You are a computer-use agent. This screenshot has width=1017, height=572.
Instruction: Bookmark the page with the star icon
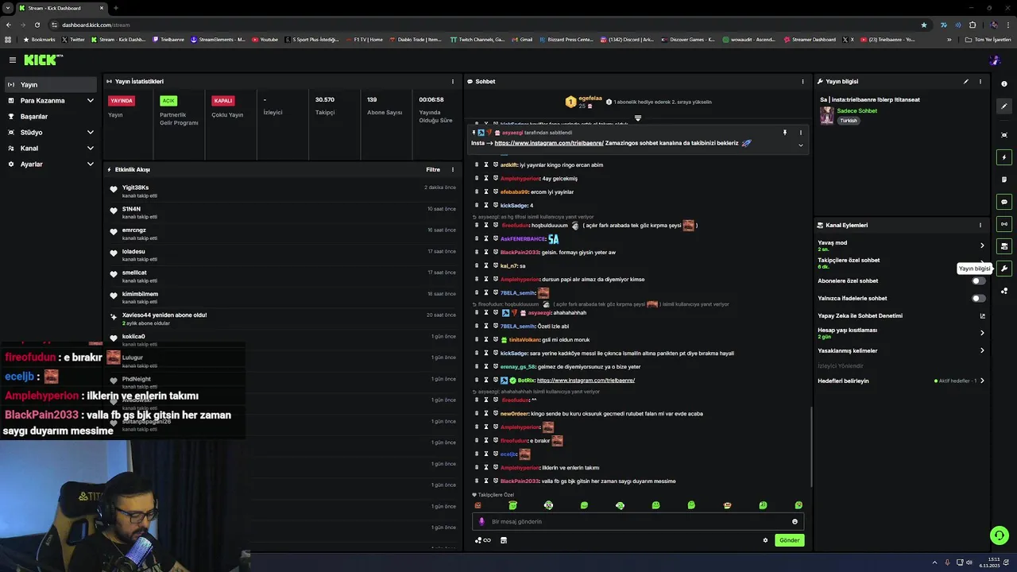[923, 25]
